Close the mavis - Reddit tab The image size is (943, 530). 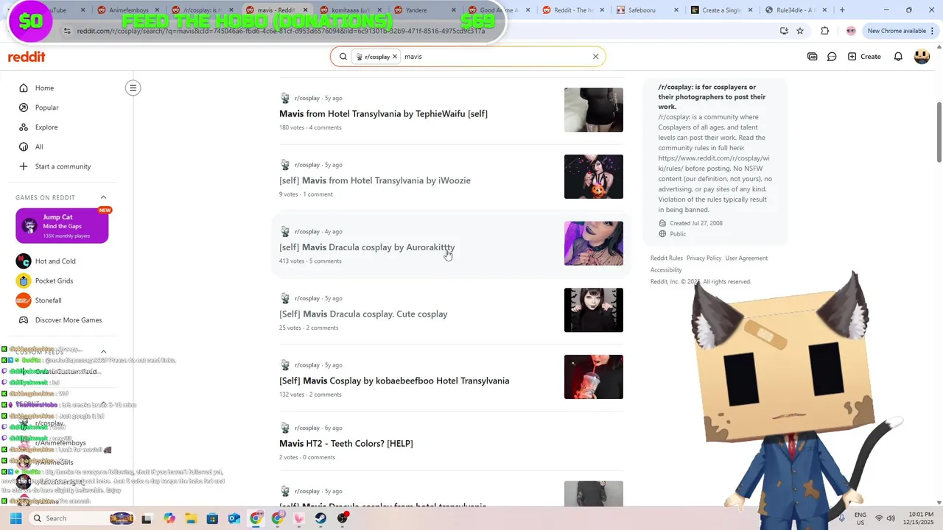305,10
